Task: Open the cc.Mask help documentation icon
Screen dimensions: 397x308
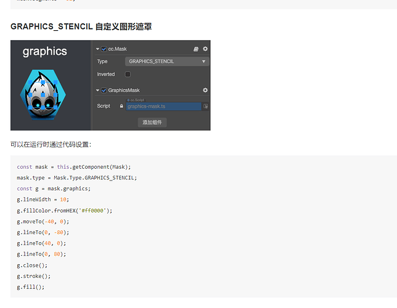Action: [196, 49]
